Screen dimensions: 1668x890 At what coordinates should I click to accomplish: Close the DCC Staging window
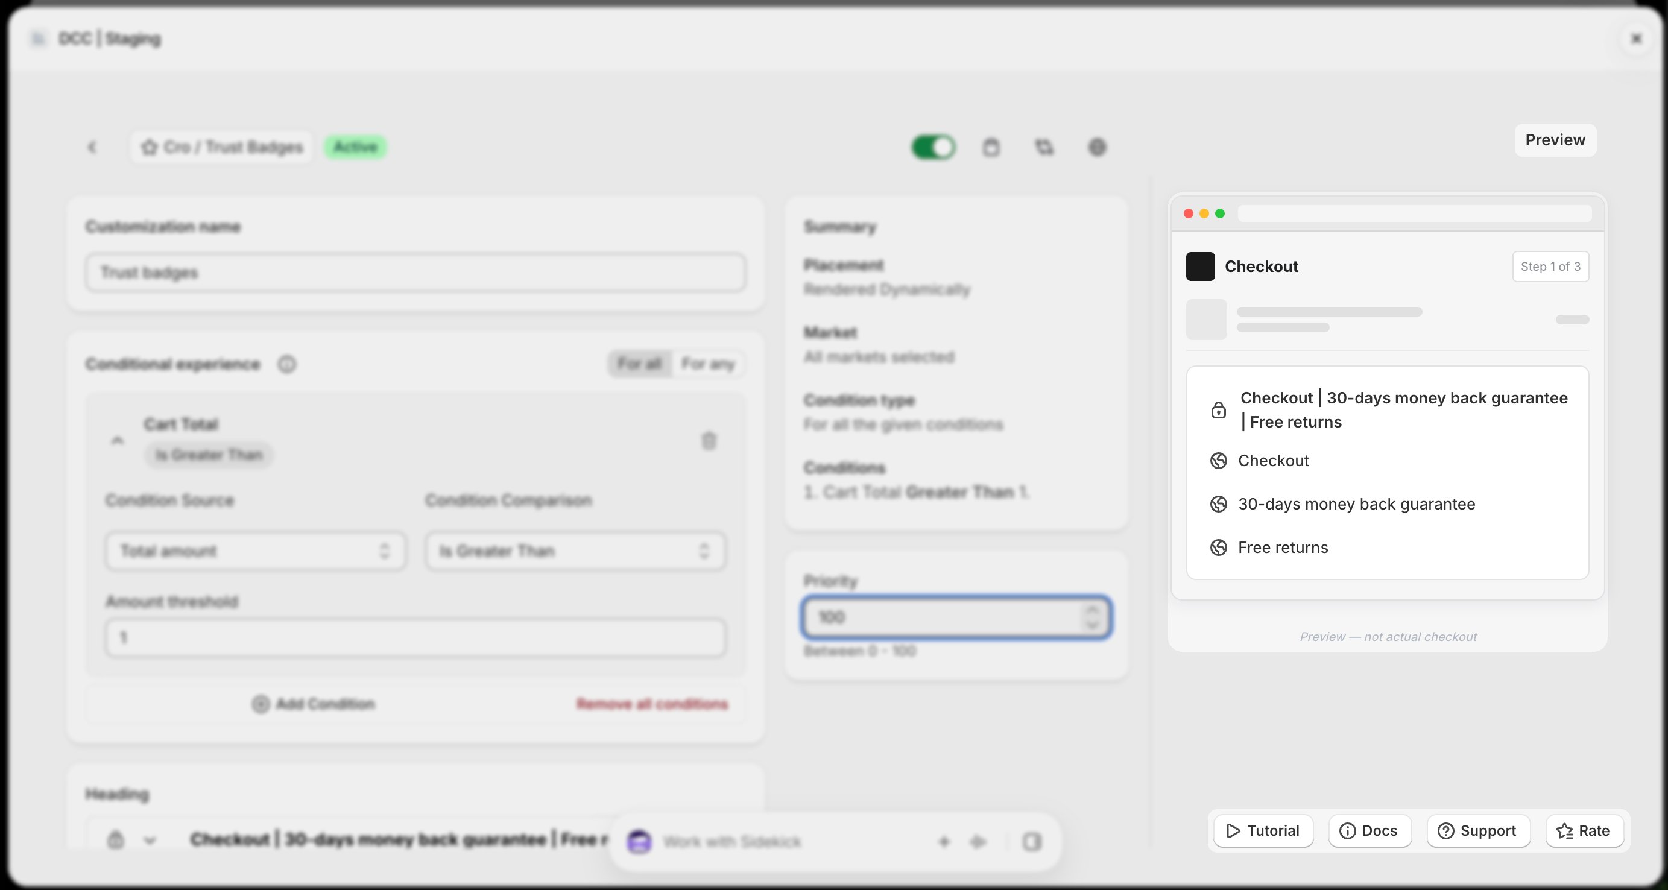[1636, 38]
